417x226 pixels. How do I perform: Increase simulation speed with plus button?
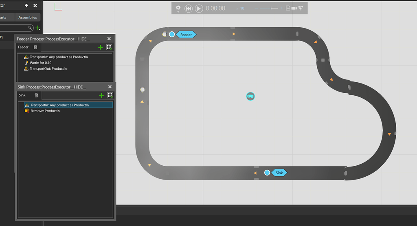(x=281, y=8)
